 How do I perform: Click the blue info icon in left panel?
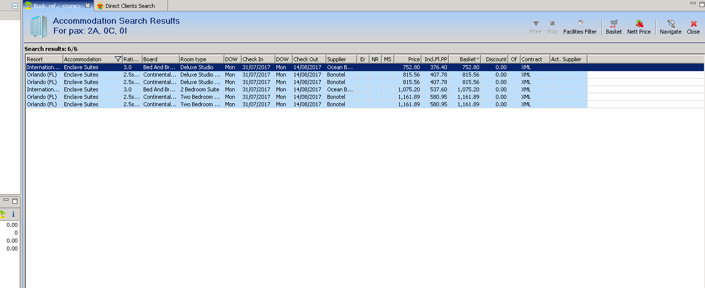13,214
